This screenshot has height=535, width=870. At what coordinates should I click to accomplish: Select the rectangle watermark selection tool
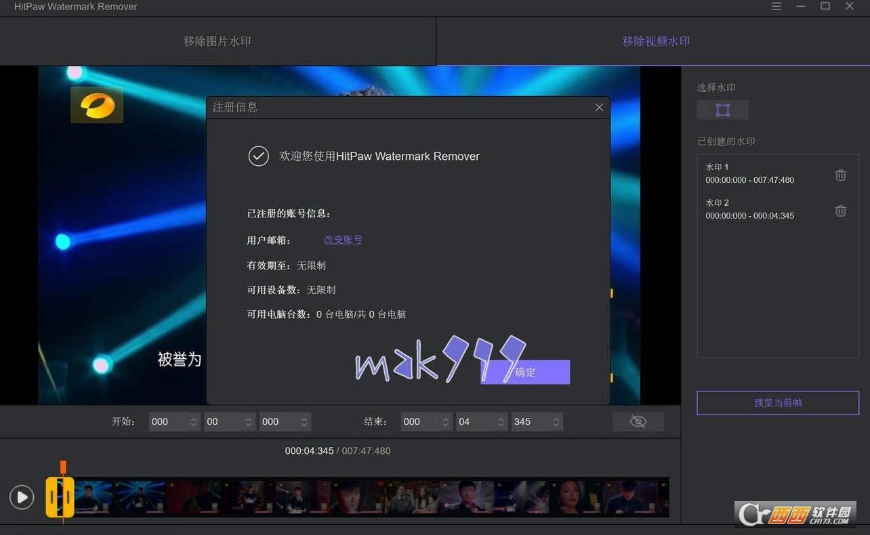click(722, 110)
